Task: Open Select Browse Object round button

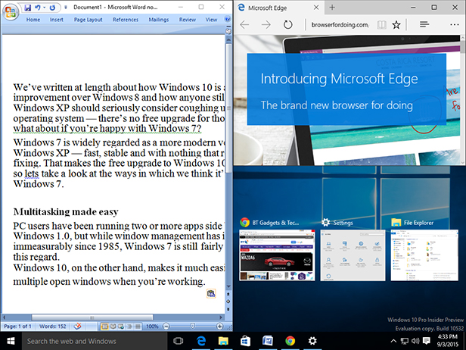Action: tap(228, 302)
